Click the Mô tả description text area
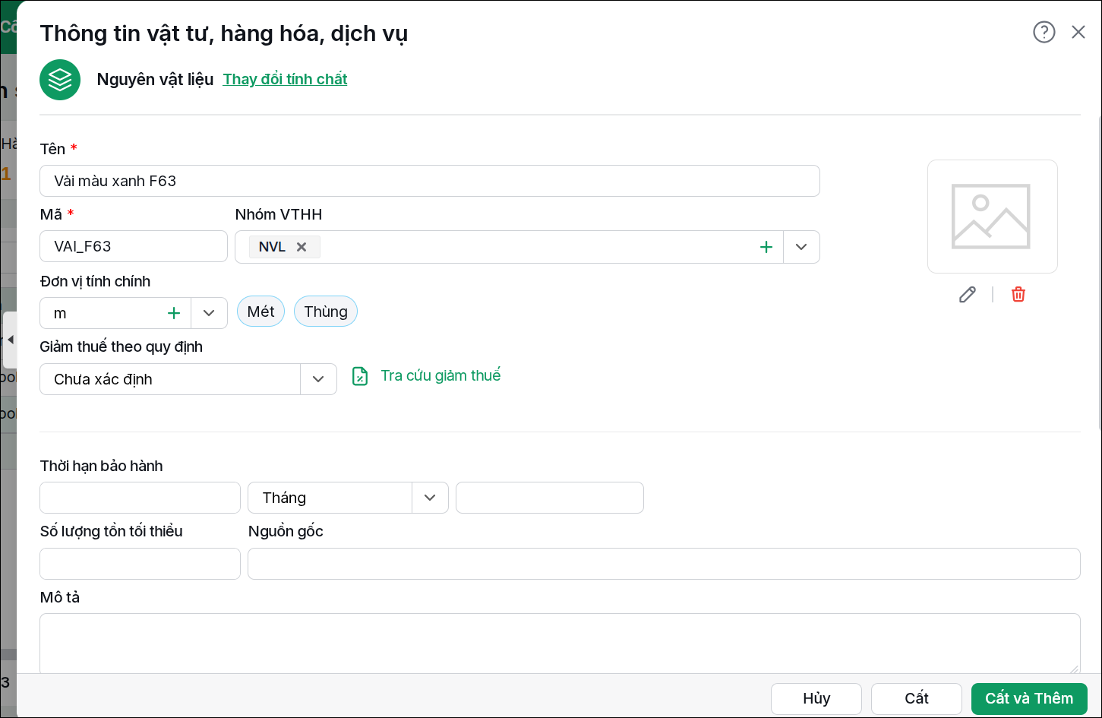 (560, 643)
